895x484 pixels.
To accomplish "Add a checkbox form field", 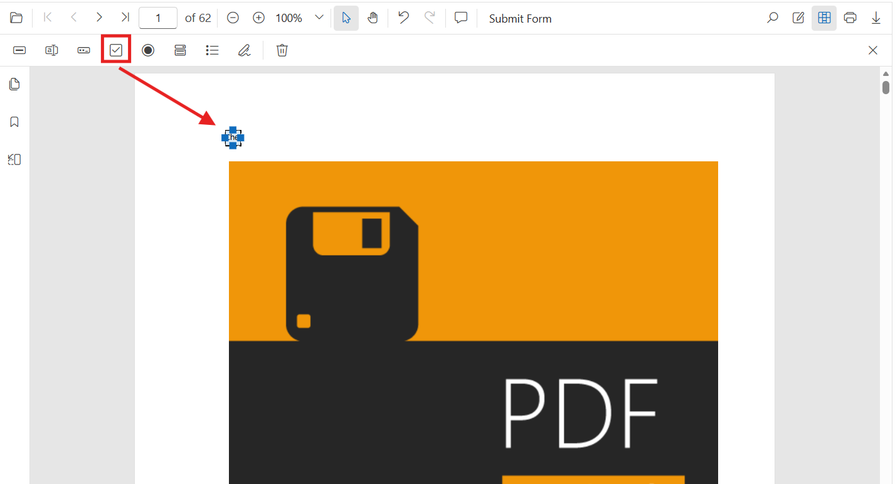I will 116,50.
